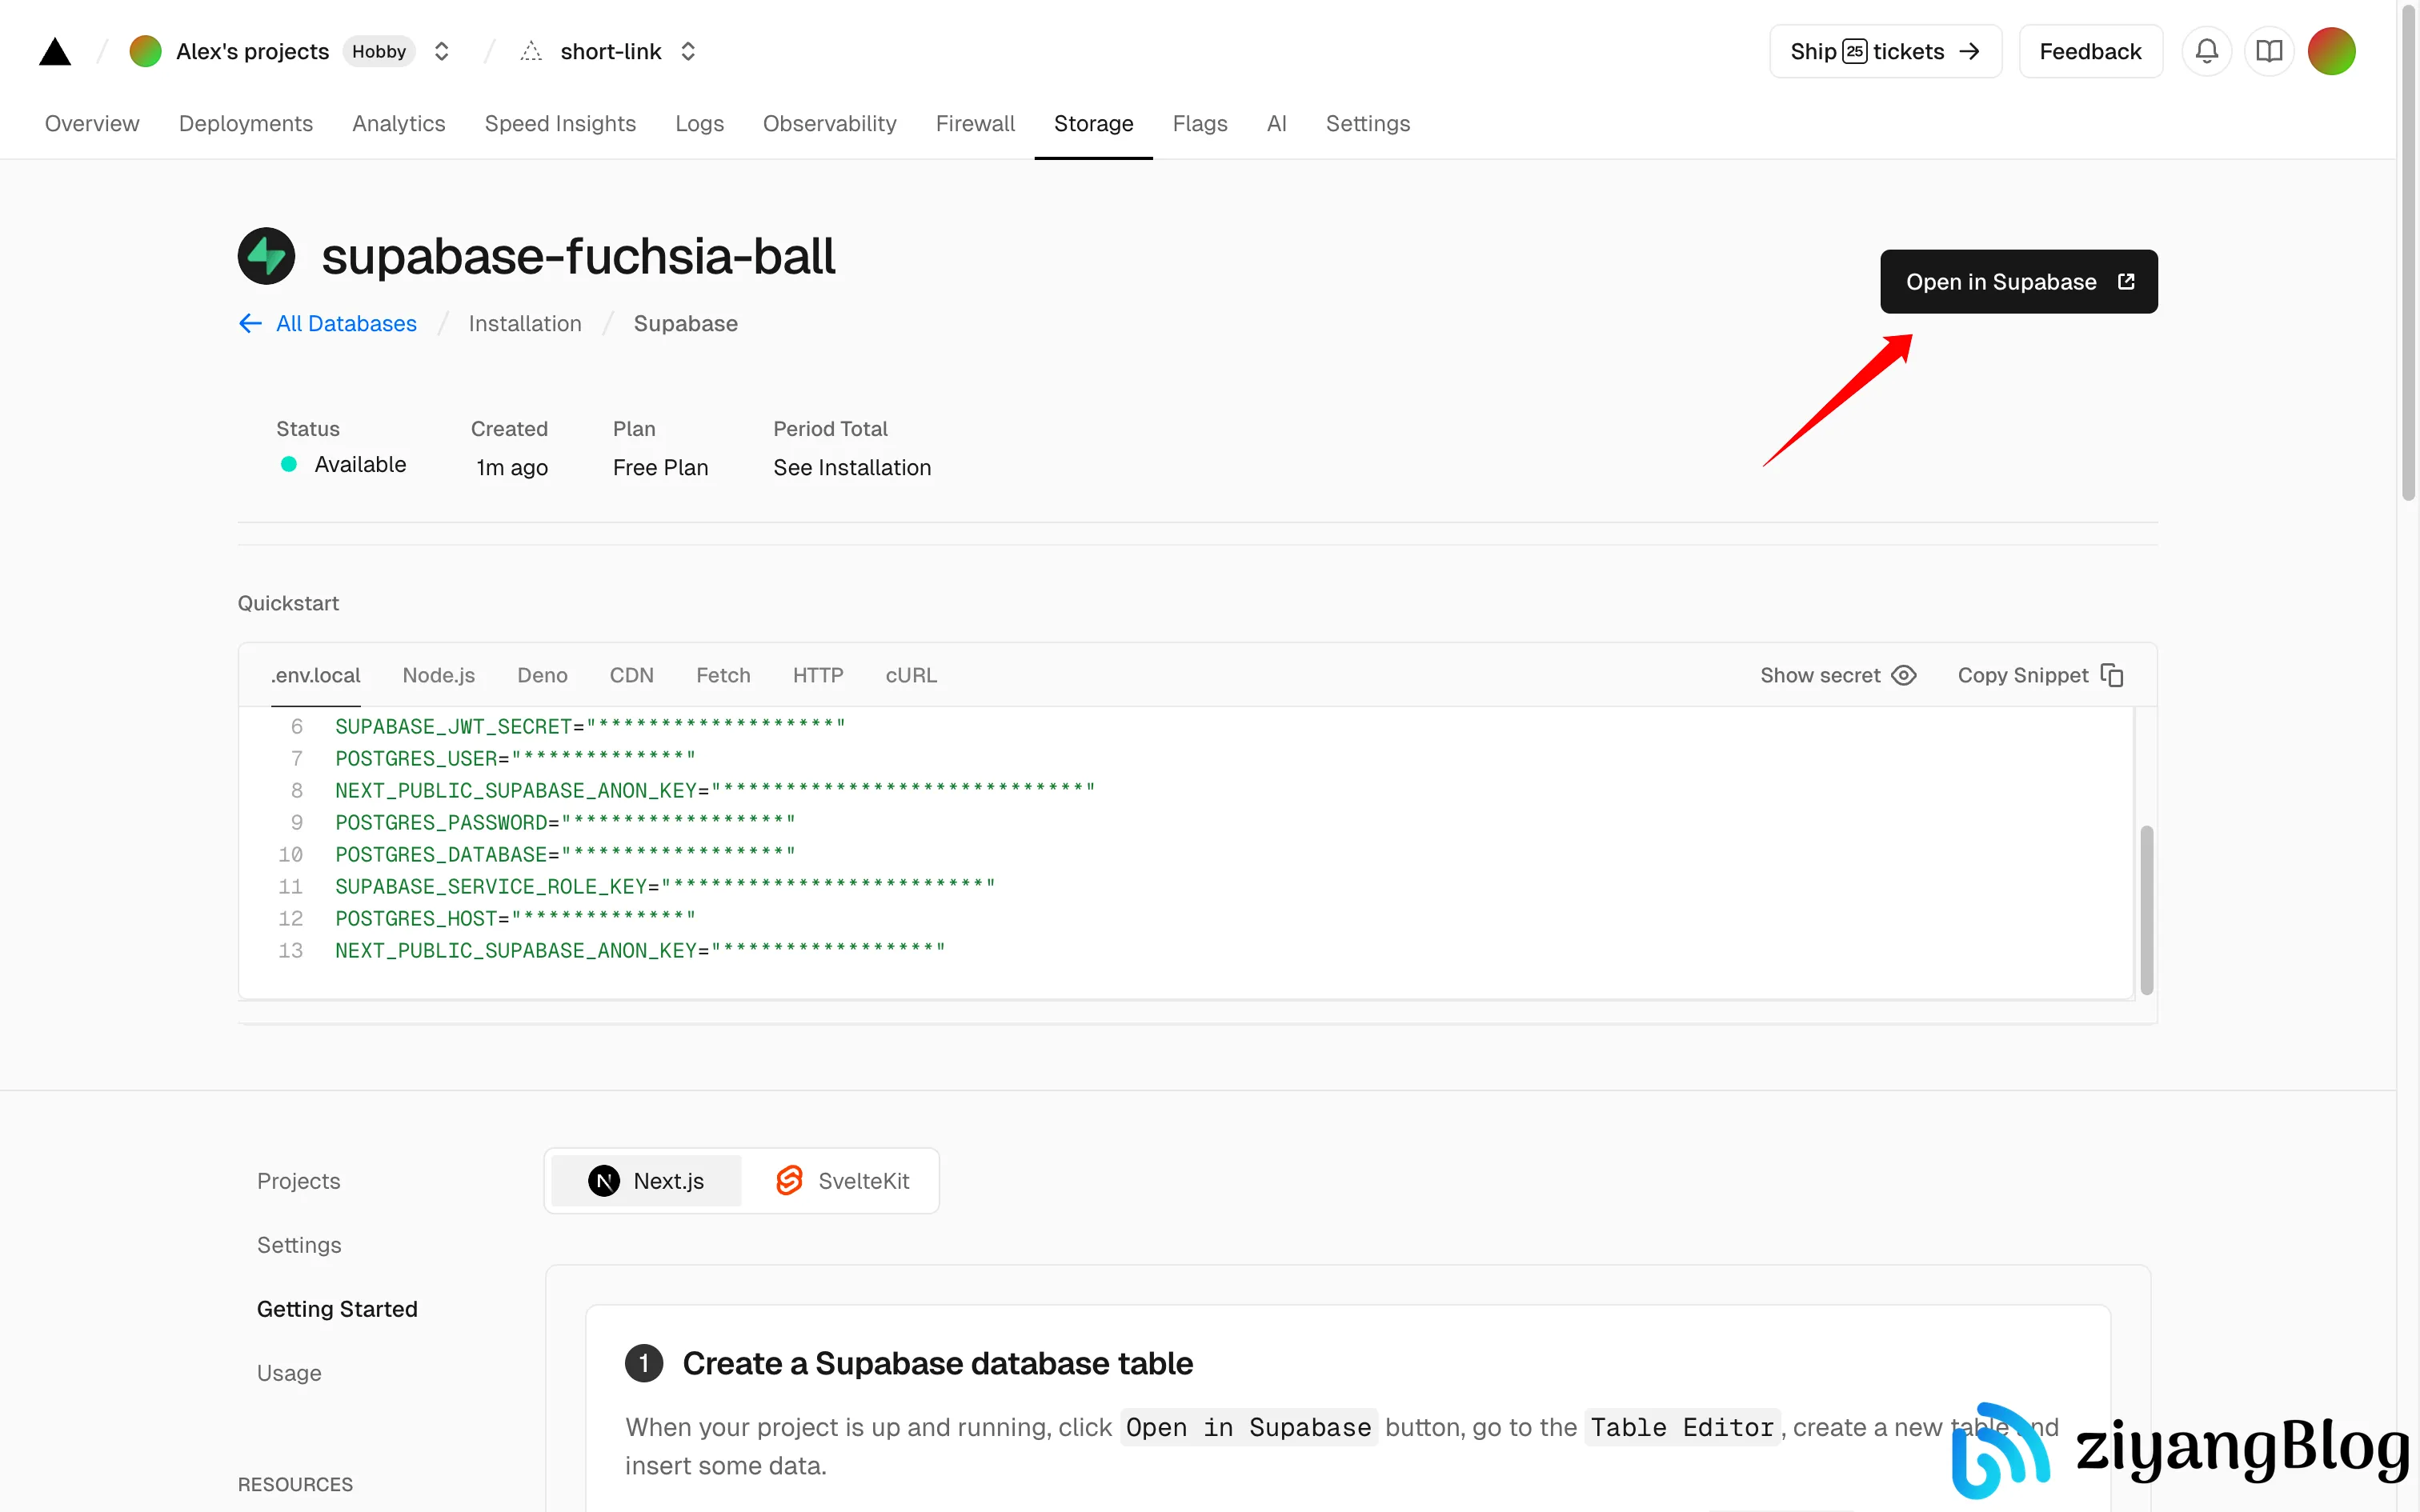Open the Settings sidebar item

coord(299,1245)
